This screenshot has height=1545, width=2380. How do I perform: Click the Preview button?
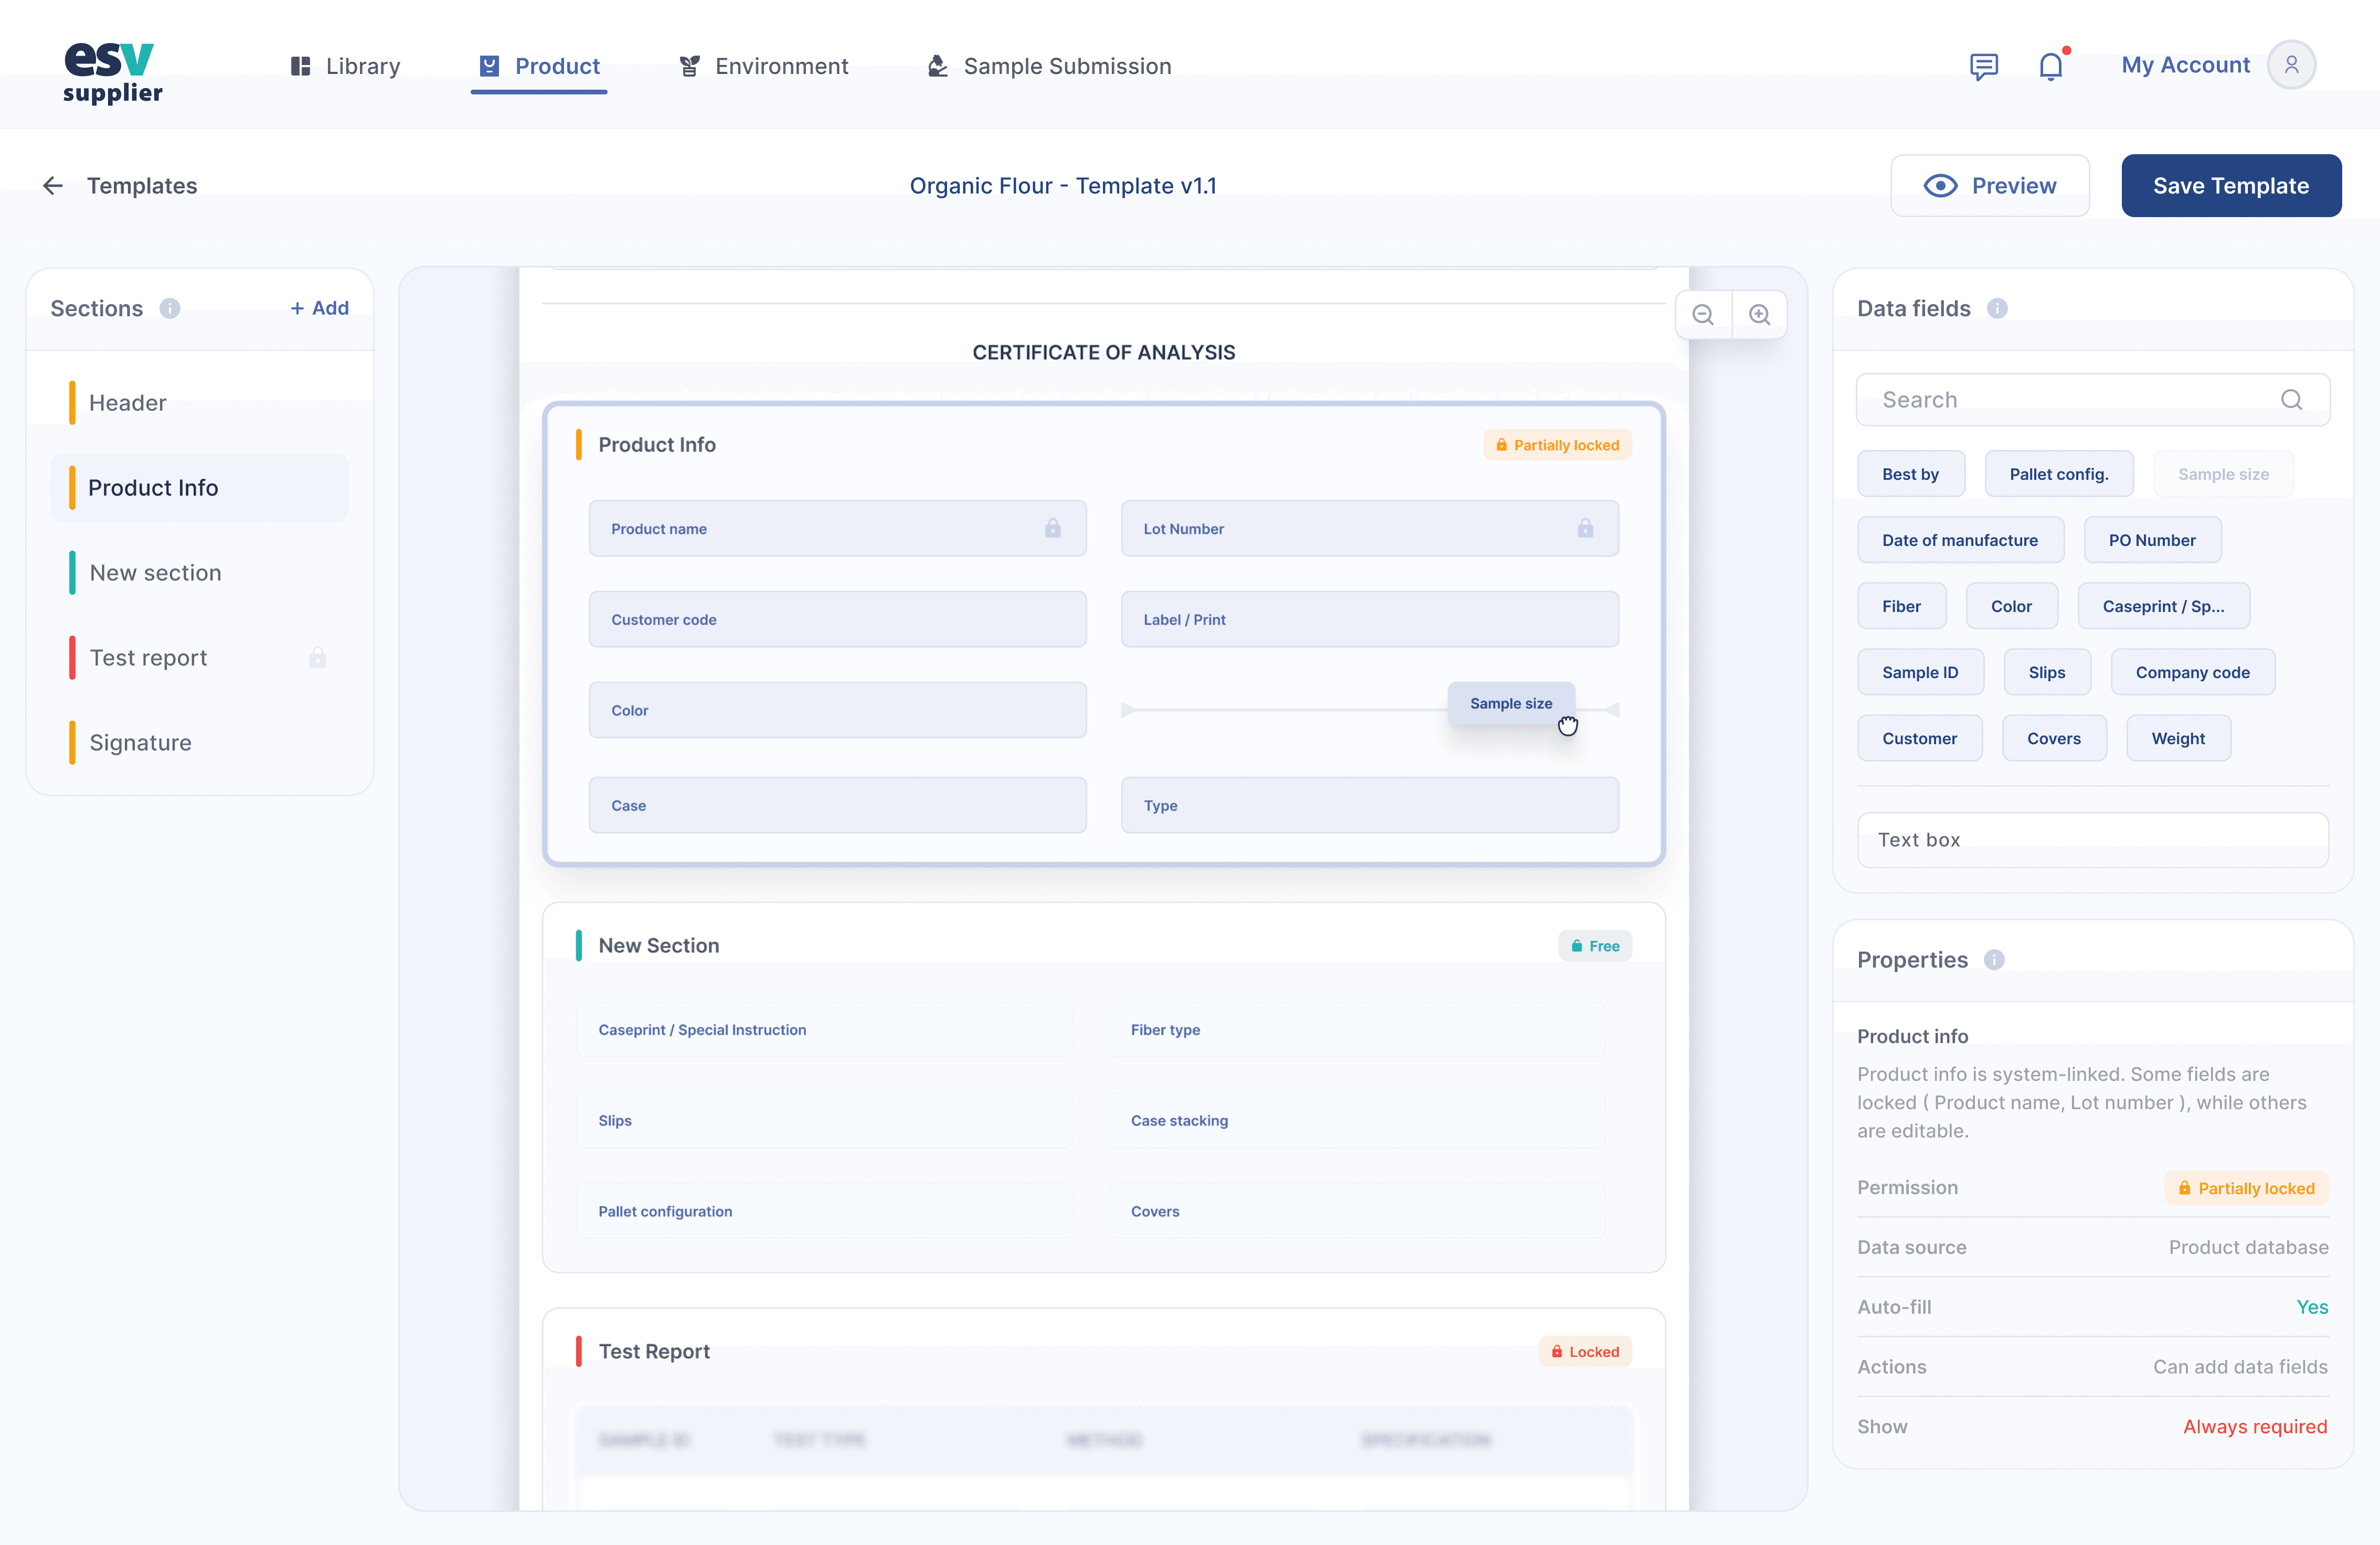(1990, 186)
